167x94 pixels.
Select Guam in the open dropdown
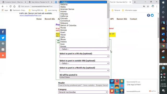83,32
